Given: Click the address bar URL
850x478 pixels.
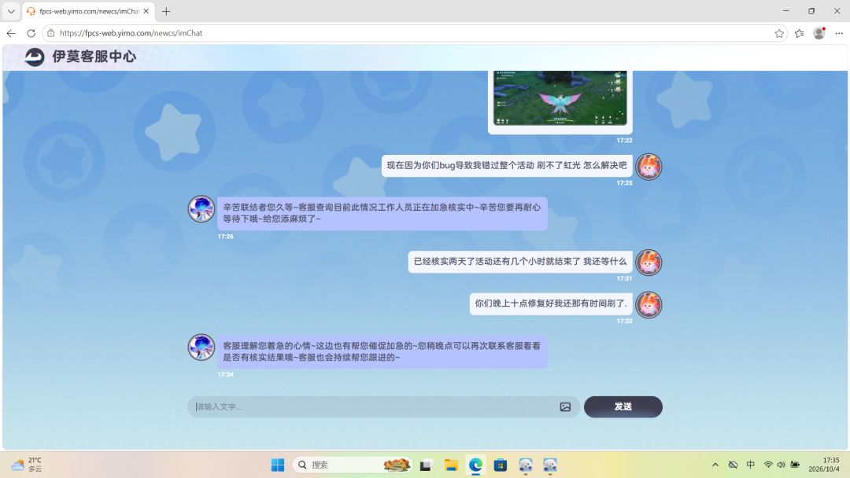Looking at the screenshot, I should point(131,33).
